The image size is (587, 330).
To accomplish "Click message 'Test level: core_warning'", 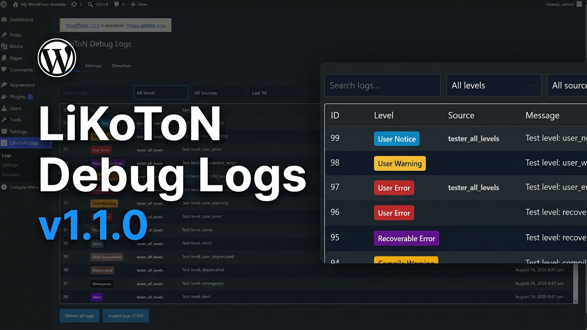I will pos(205,203).
